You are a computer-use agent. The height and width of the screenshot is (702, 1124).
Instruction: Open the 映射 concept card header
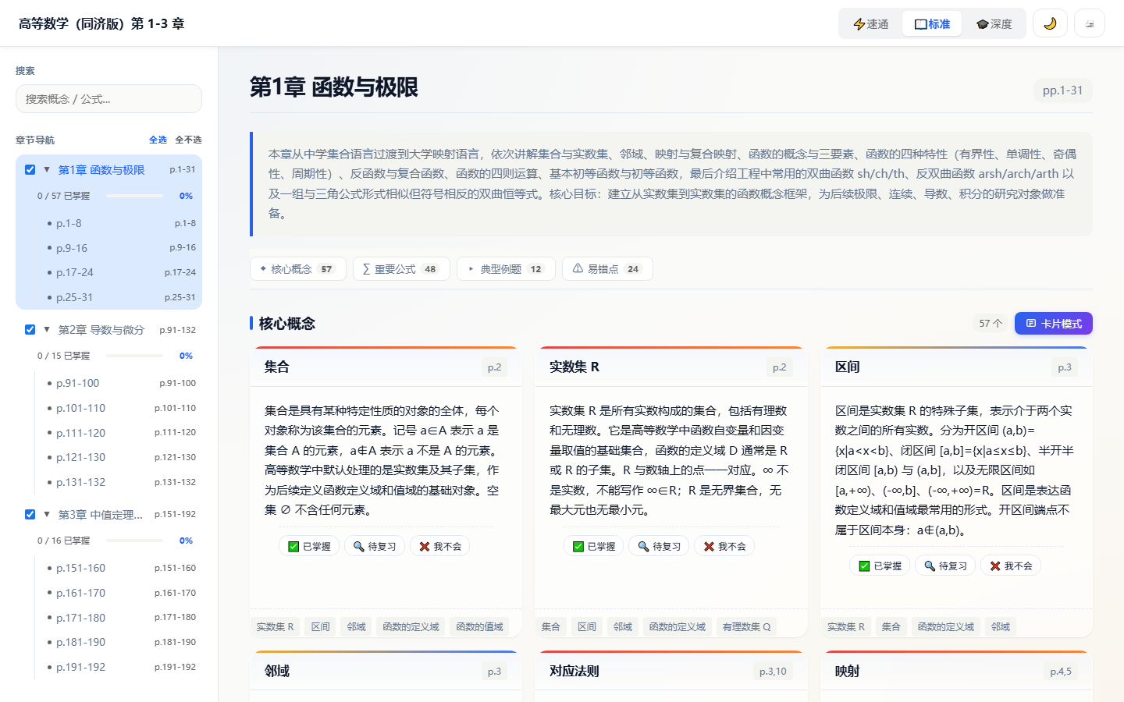point(956,671)
